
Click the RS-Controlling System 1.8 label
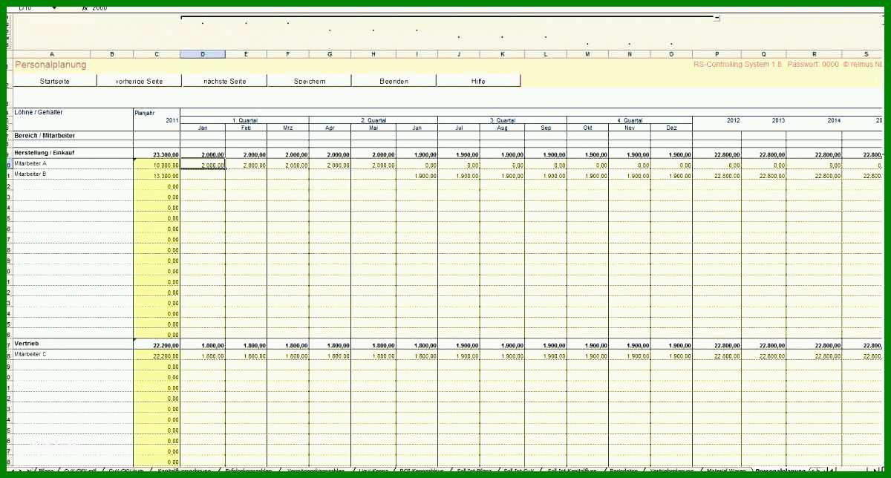738,65
